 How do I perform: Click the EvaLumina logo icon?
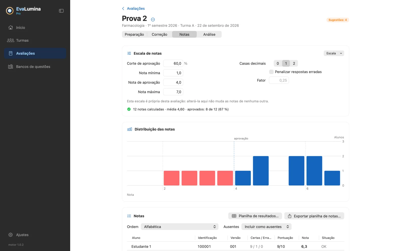(10, 11)
